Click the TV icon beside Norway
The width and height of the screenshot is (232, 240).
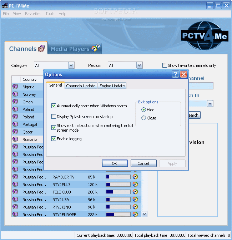[x=15, y=94]
